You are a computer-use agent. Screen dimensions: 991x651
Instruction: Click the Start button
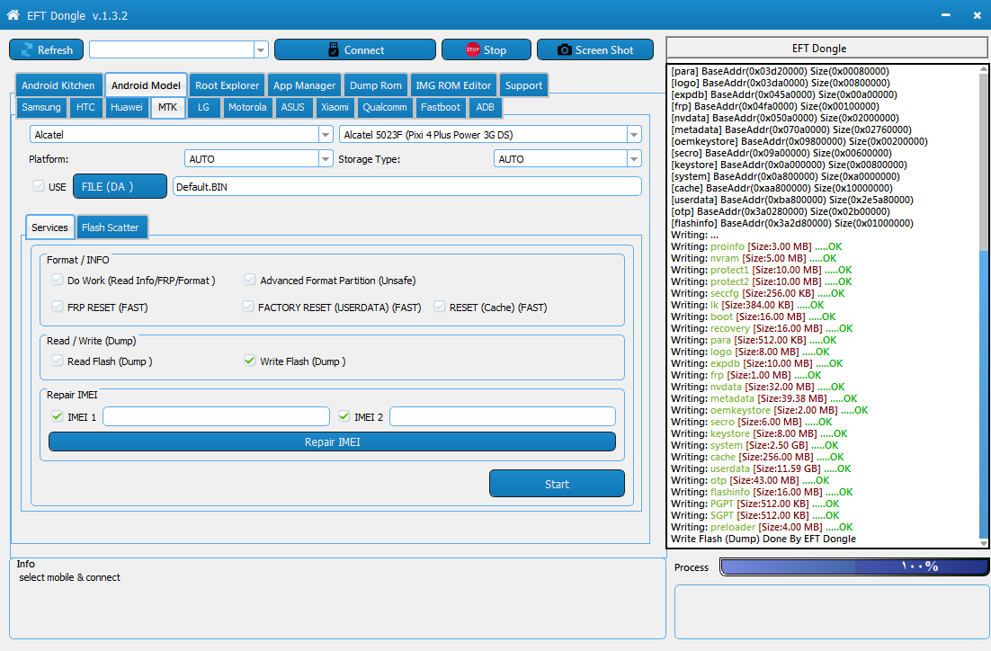[x=557, y=484]
